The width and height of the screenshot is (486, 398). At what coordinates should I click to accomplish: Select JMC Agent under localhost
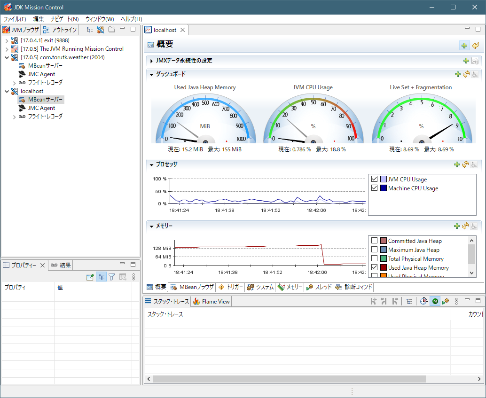click(x=41, y=108)
